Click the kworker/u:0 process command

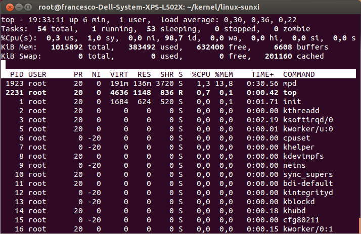308,129
